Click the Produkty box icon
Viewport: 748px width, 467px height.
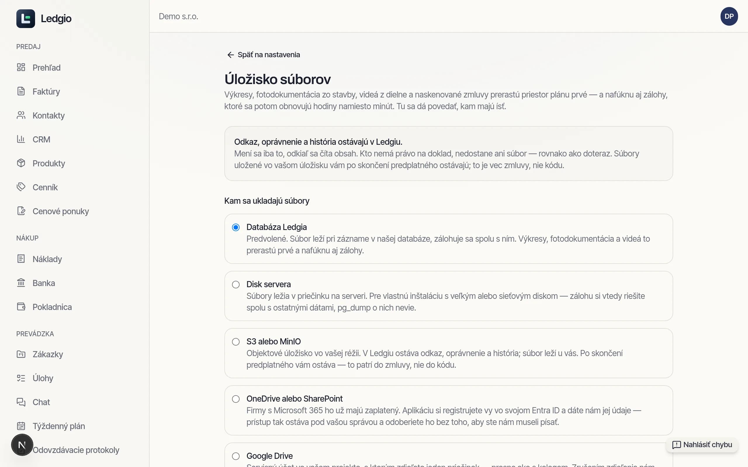(x=21, y=163)
